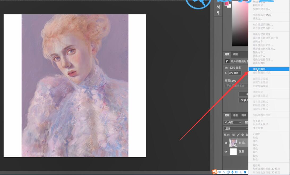Click the 封面1.png file name text

[230, 80]
